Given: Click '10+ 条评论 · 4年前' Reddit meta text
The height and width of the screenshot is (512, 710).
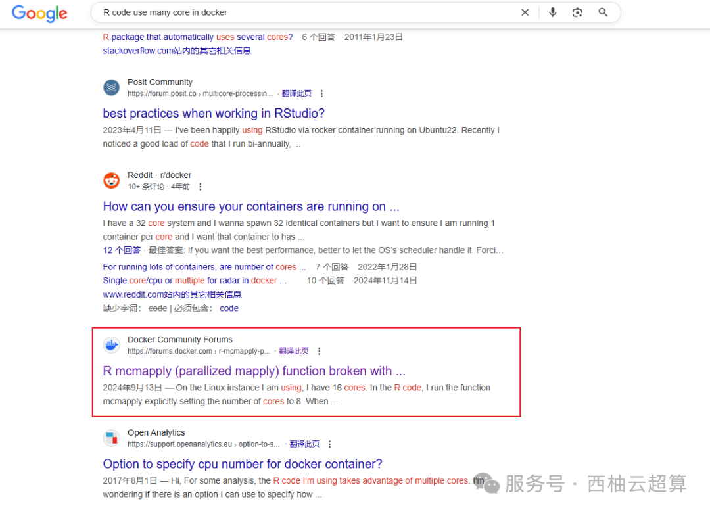Looking at the screenshot, I should coord(158,187).
